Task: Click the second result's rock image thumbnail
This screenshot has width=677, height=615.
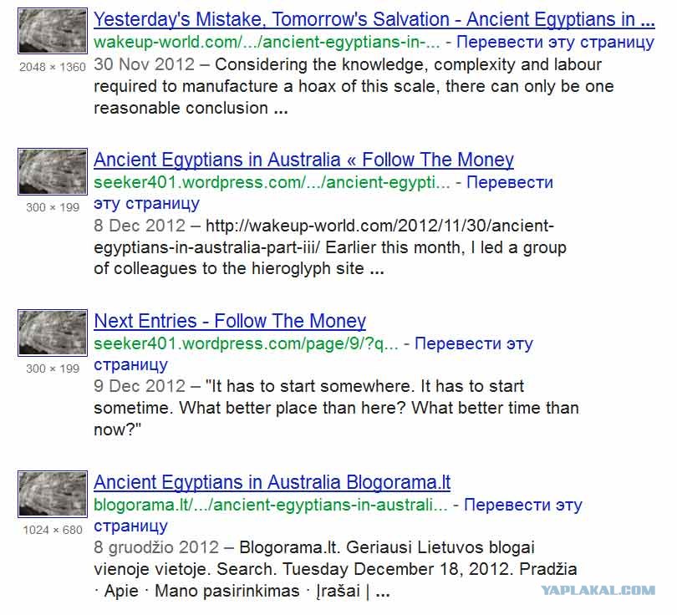Action: [53, 171]
